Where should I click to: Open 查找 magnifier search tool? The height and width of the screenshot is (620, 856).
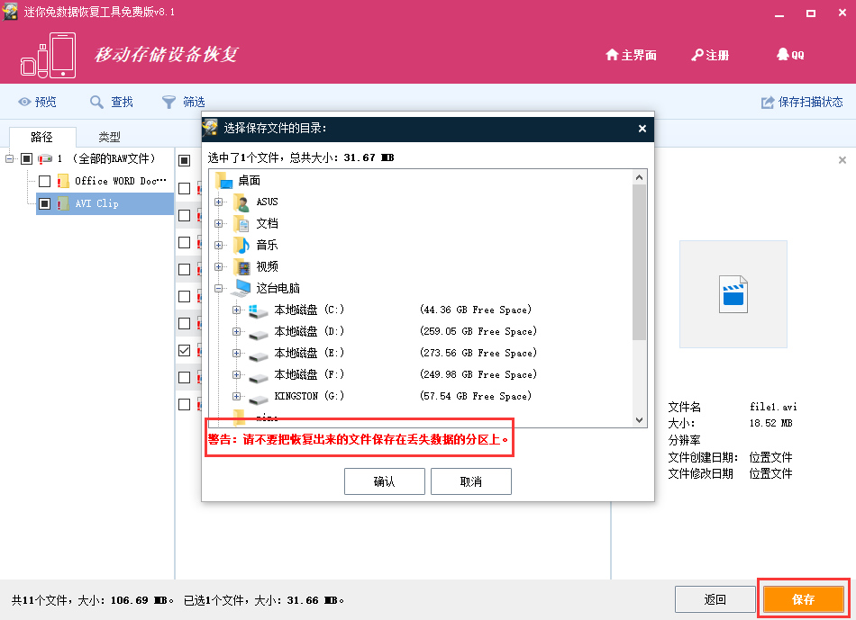[96, 102]
